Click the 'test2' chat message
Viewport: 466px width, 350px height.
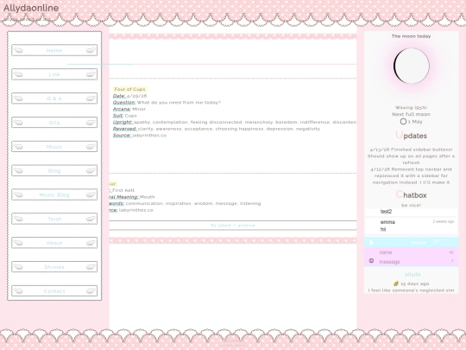(x=386, y=212)
